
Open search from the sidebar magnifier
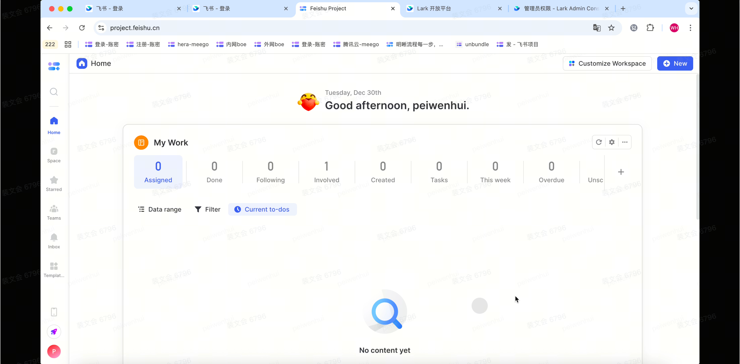[54, 92]
